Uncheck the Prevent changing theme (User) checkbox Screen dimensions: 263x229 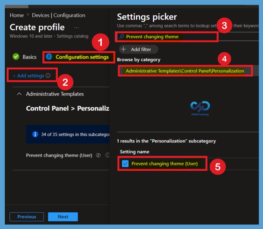pyautogui.click(x=125, y=164)
